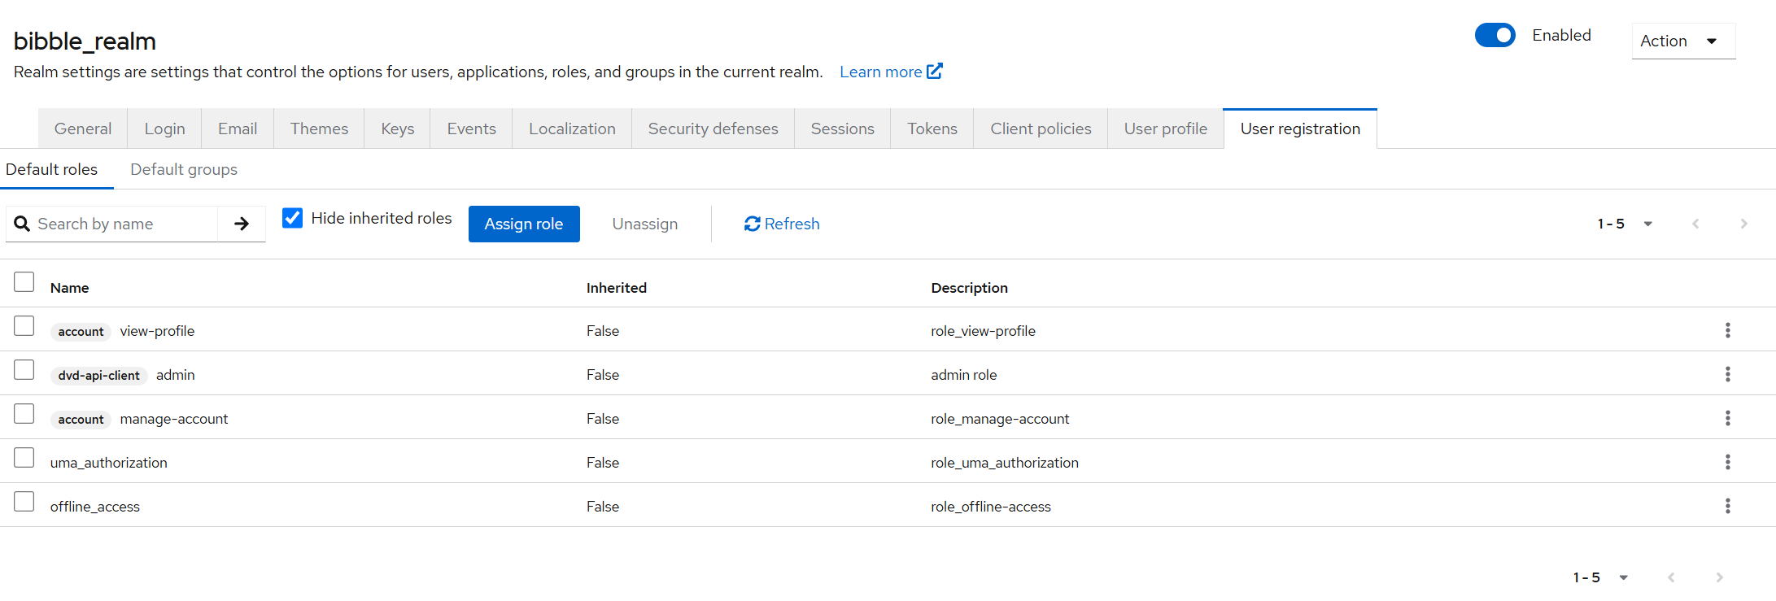The height and width of the screenshot is (601, 1776).
Task: Go to previous page in top pagination
Action: pos(1695,224)
